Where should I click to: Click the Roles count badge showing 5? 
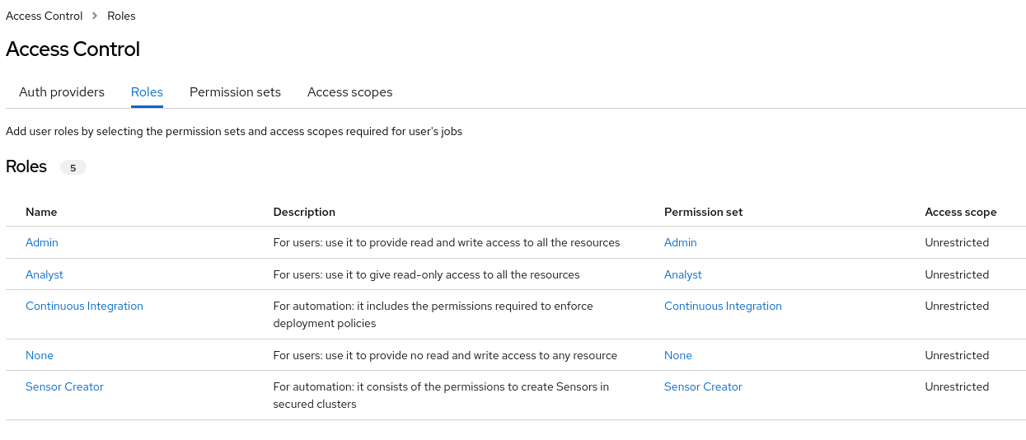73,168
